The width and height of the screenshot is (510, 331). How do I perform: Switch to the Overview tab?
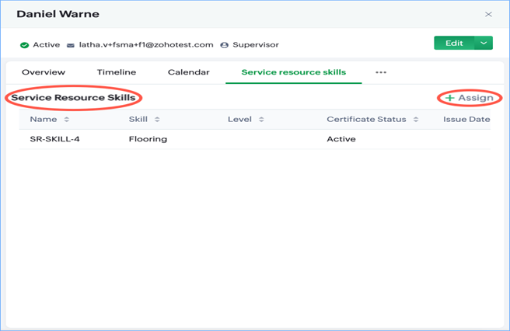point(44,72)
